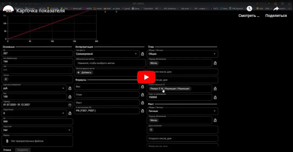Click the Смотреть link
Viewport: 293px width, 152px height.
(249, 16)
